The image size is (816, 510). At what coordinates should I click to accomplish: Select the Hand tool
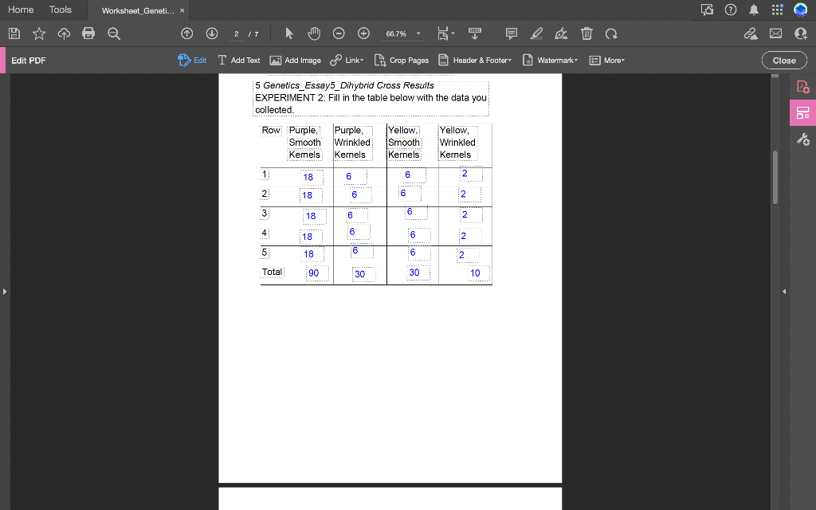[x=314, y=33]
